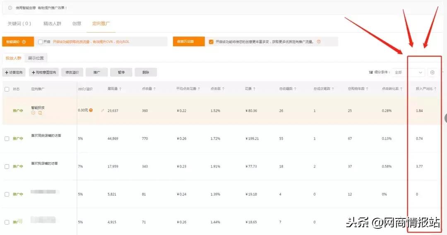Tick the select-all checkbox in the table header

(7, 89)
